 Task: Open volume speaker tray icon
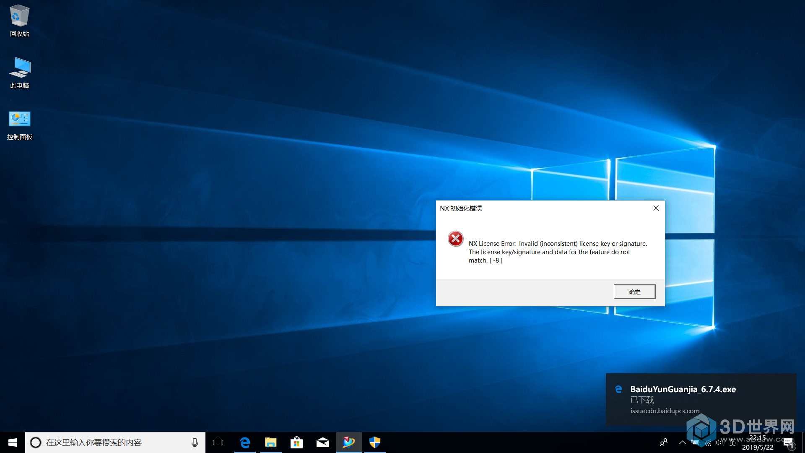[x=720, y=443]
